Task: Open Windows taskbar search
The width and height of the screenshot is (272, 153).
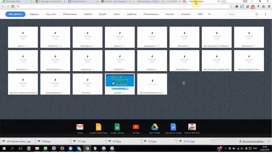Action: tap(12, 148)
